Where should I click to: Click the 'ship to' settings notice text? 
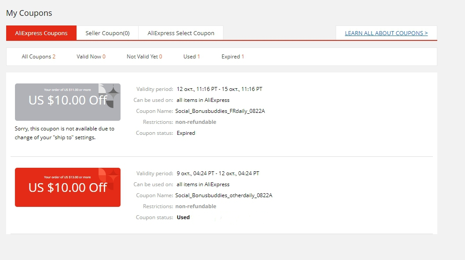tap(64, 133)
